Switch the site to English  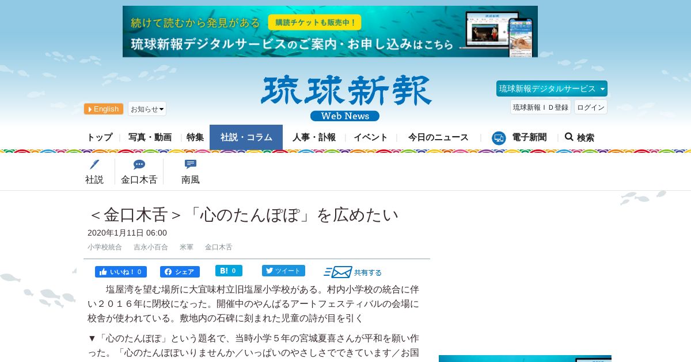104,109
